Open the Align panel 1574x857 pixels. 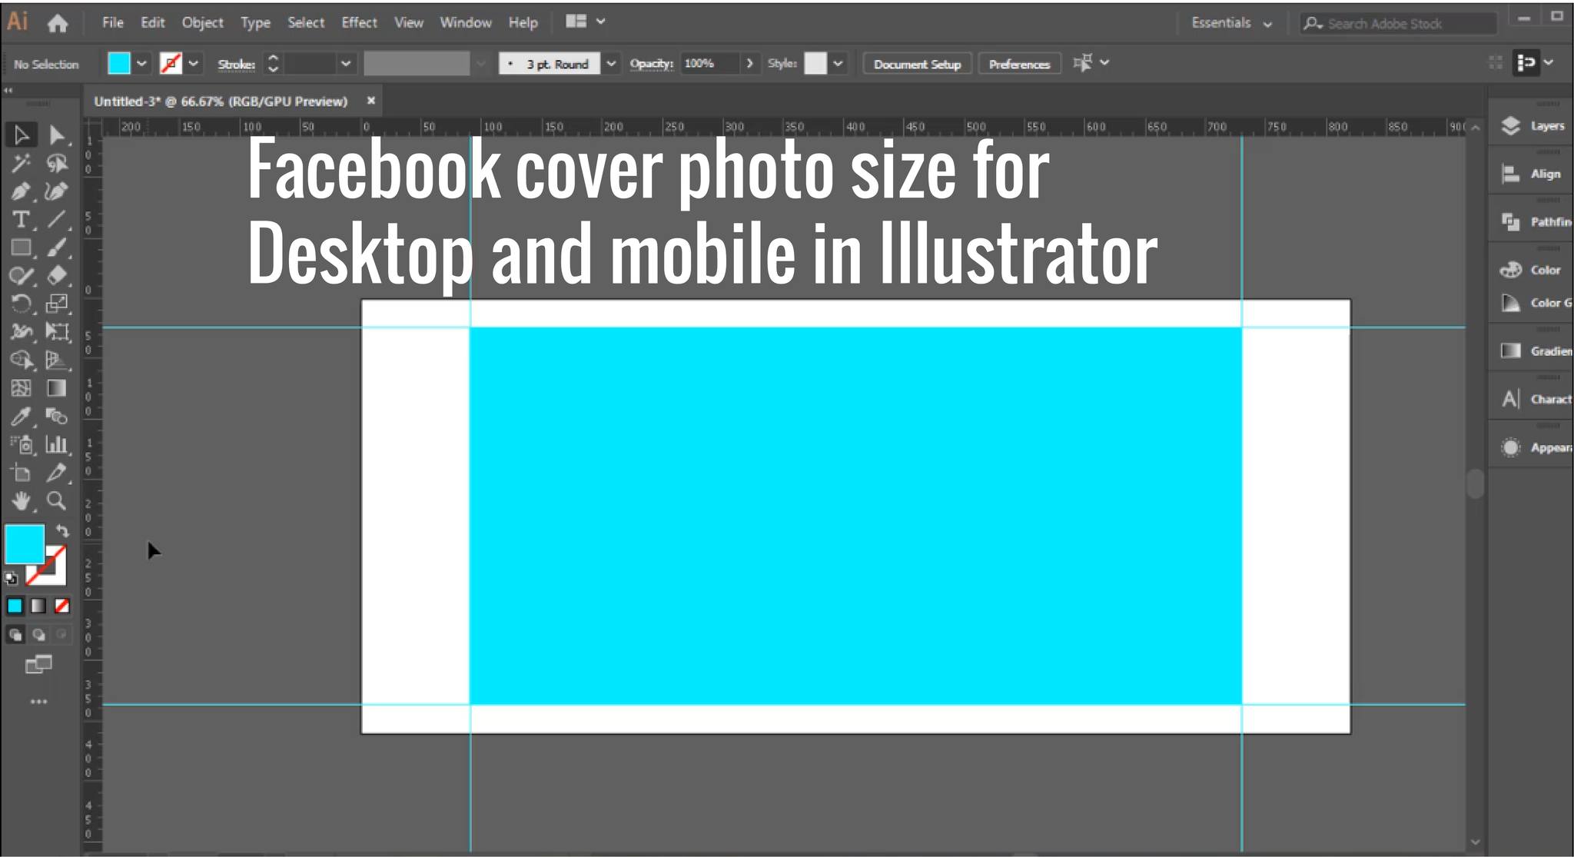[x=1532, y=174]
